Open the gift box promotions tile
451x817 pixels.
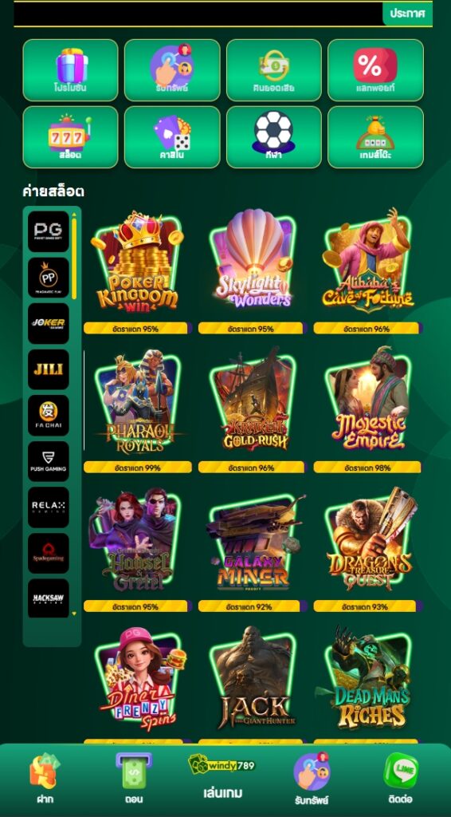point(70,70)
